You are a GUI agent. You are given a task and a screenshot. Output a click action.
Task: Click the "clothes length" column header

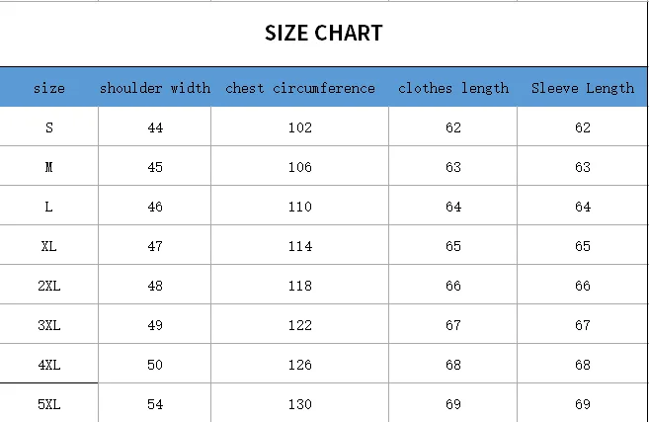point(453,88)
